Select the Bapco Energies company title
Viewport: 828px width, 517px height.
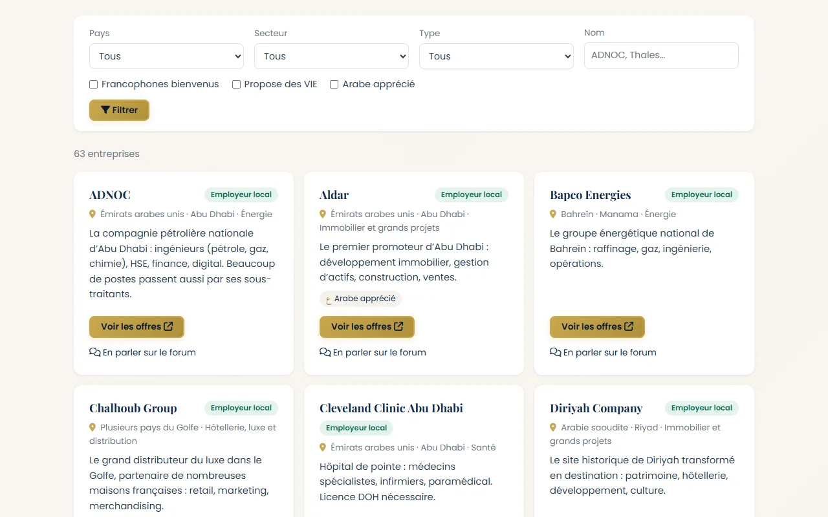(591, 195)
